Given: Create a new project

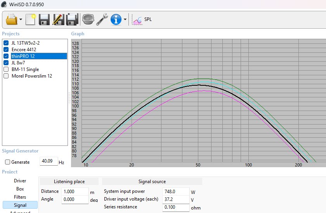Looking at the screenshot, I should click(x=31, y=19).
